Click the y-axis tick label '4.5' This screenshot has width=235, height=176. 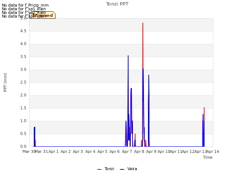23,31
